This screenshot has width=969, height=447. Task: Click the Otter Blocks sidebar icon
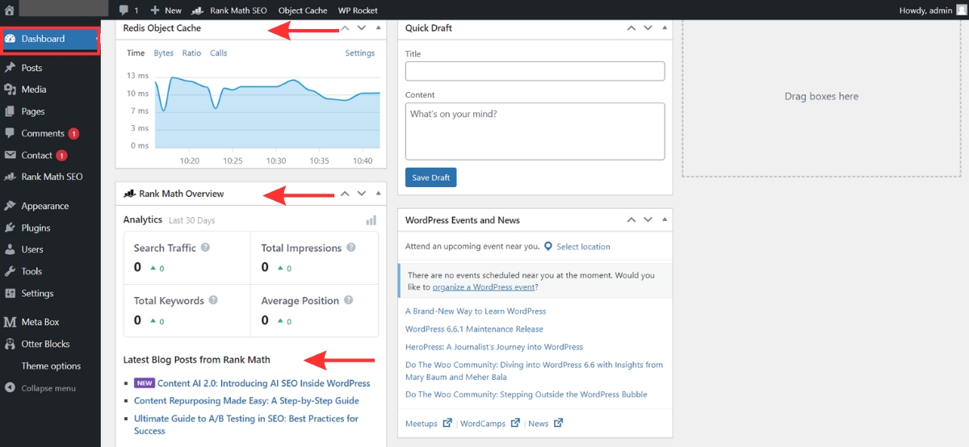(10, 344)
